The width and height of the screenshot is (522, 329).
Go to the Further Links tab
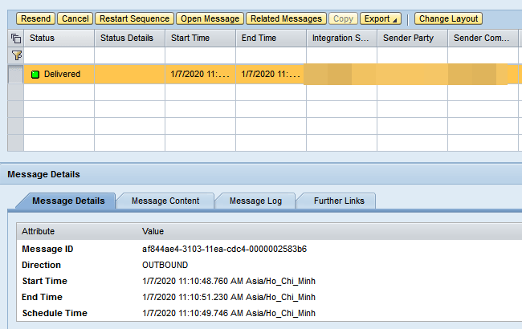click(x=336, y=201)
